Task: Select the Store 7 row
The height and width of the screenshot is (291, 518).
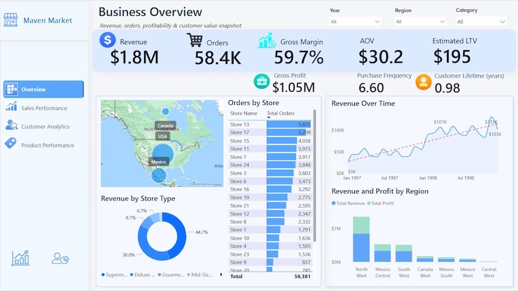Action: click(270, 157)
